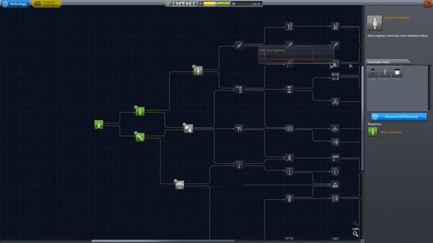This screenshot has width=433, height=243.
Task: Click the mission clock display in top bar
Action: point(182,3)
